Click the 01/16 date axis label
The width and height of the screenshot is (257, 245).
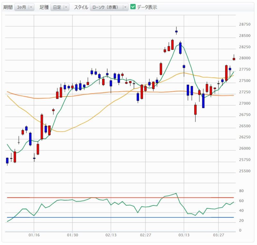tap(34, 235)
